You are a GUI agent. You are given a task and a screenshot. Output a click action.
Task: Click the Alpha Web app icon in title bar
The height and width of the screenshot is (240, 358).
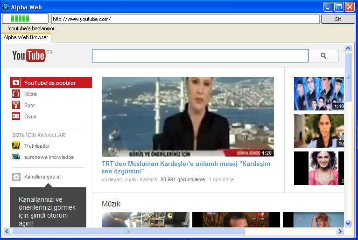click(x=6, y=7)
